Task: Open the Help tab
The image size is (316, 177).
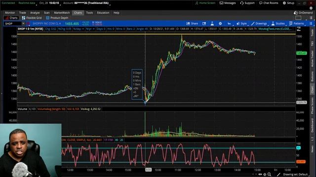Action: point(117,13)
